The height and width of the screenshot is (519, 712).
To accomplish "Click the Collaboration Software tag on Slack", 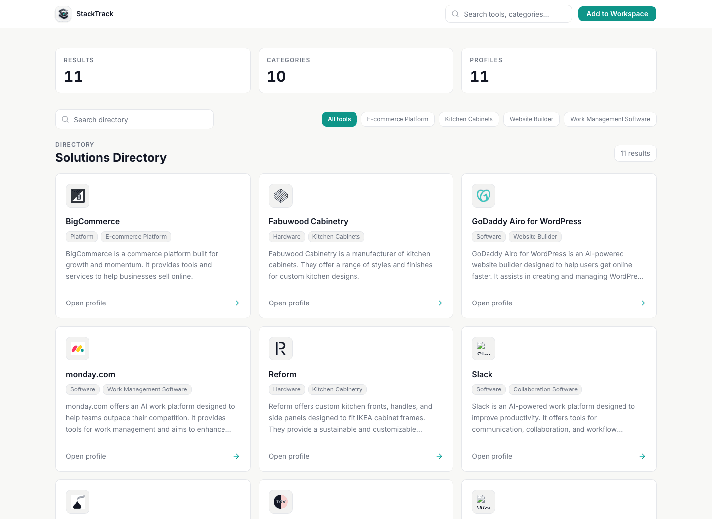I will pyautogui.click(x=545, y=389).
